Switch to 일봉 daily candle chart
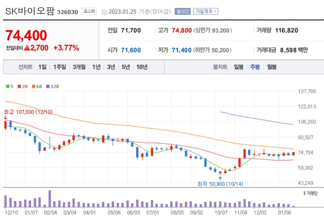Screen dimensions: 324x219 click(239, 67)
